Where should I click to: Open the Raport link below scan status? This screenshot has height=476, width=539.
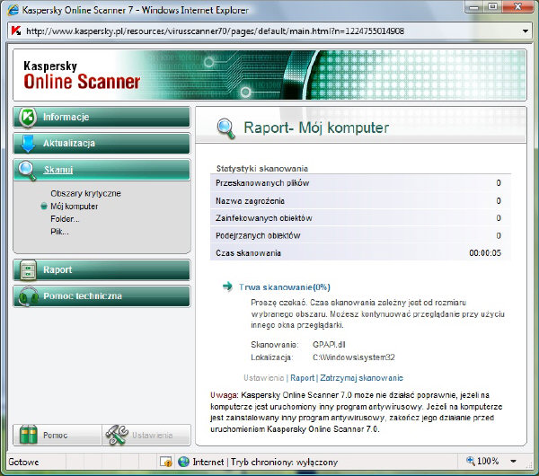click(x=302, y=378)
